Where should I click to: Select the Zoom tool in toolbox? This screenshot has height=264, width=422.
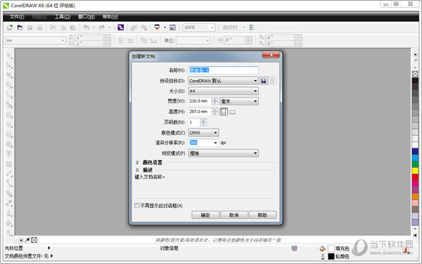[x=9, y=85]
